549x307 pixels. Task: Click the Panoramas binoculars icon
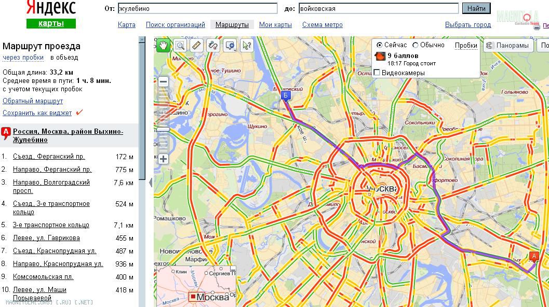click(489, 46)
